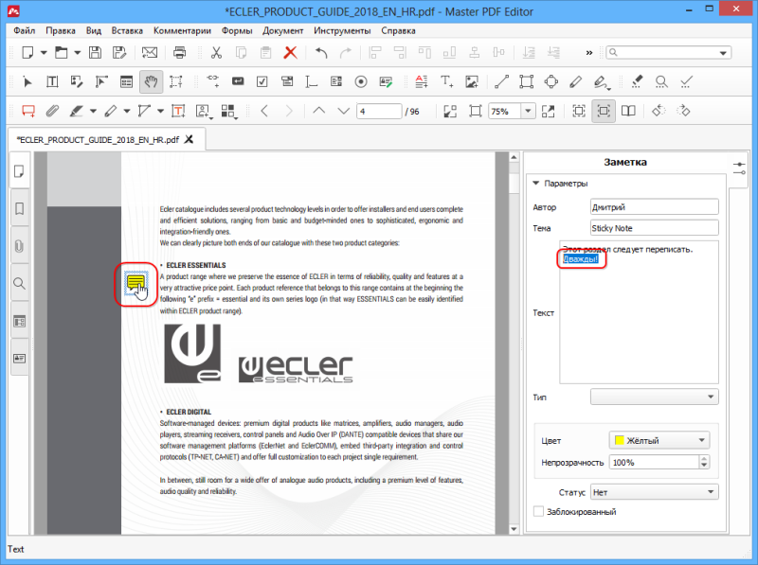Open the Search side panel
The height and width of the screenshot is (565, 758).
(x=19, y=284)
